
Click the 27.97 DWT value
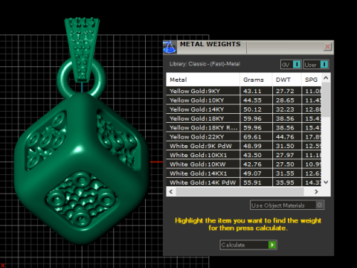(285, 156)
